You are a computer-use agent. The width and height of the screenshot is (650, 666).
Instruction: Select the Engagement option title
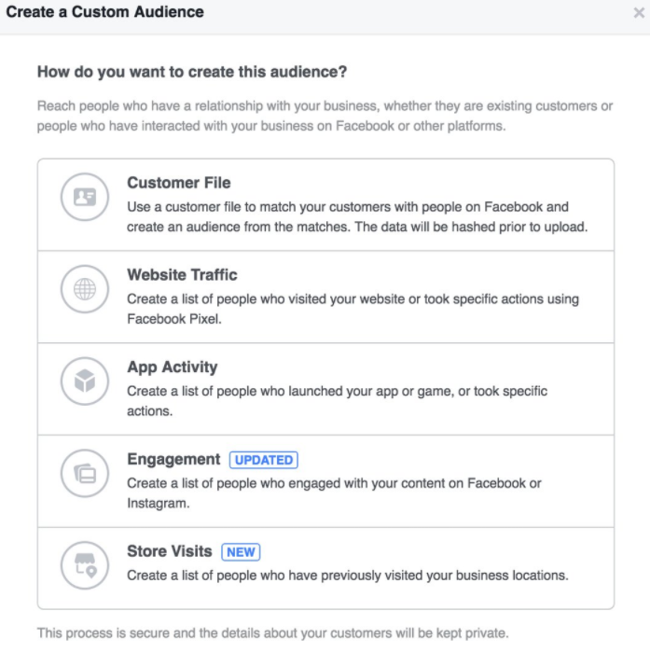coord(173,460)
